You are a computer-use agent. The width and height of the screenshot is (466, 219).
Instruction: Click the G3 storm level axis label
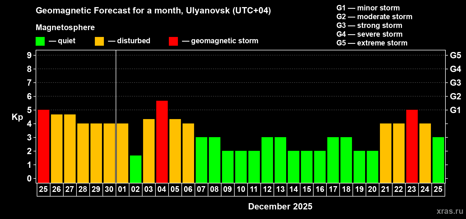click(455, 83)
